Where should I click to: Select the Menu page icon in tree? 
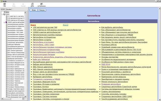pyautogui.click(x=4, y=12)
